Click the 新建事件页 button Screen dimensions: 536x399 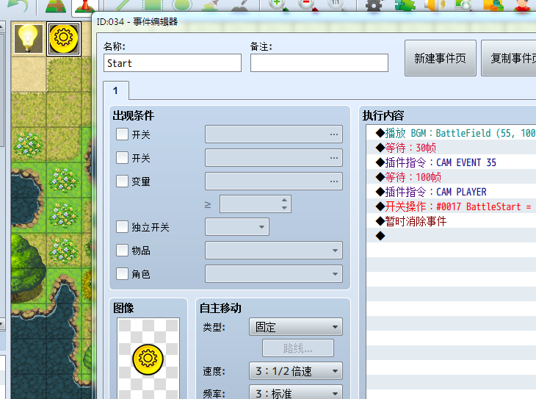pos(441,58)
